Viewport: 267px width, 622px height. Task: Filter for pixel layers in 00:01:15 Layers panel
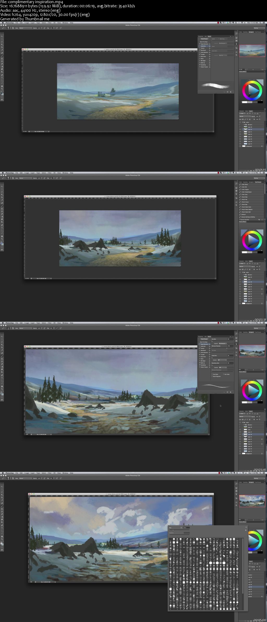coord(247,114)
